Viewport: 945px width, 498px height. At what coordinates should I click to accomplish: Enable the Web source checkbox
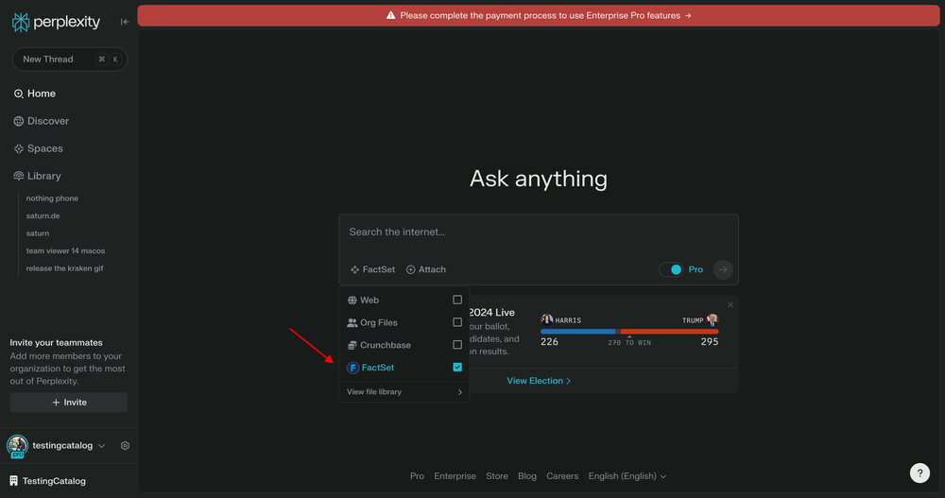[x=457, y=300]
